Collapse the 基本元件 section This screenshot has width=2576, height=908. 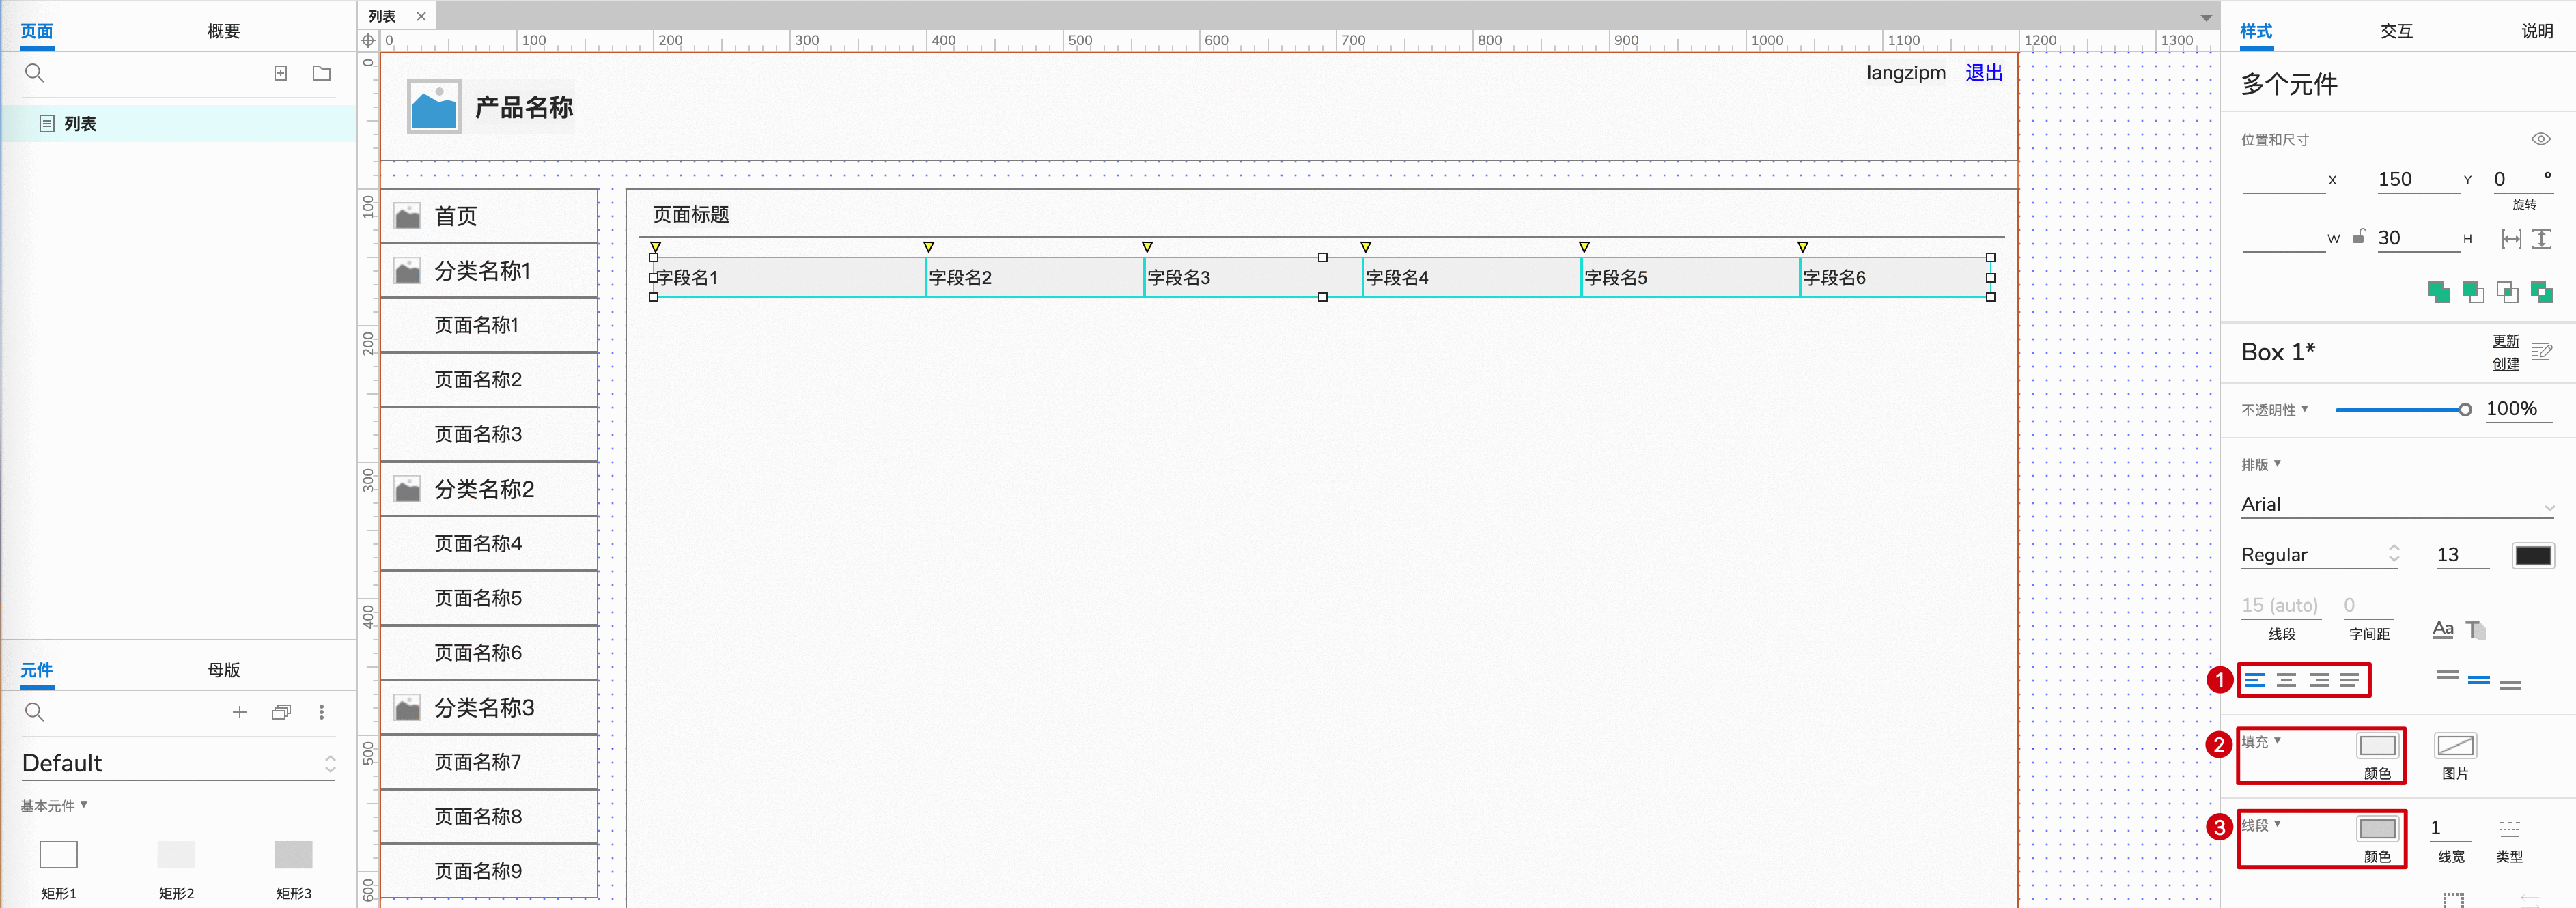[x=54, y=805]
